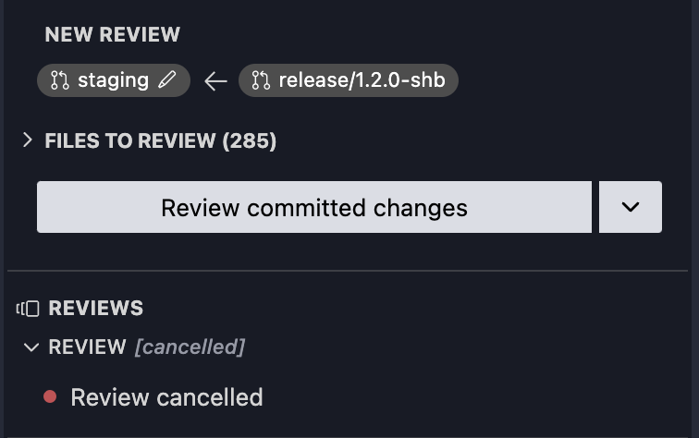Select the release/1.2.0-shb branch name
699x438 pixels.
[x=362, y=80]
